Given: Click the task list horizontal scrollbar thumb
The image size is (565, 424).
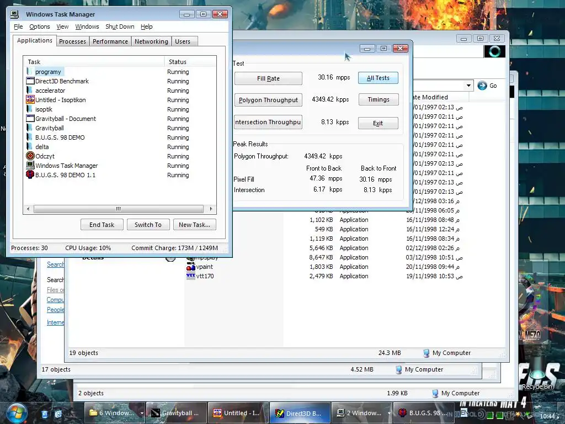Looking at the screenshot, I should point(118,209).
